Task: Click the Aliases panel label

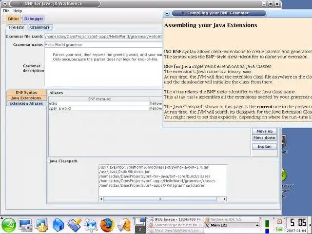Action: click(x=56, y=93)
